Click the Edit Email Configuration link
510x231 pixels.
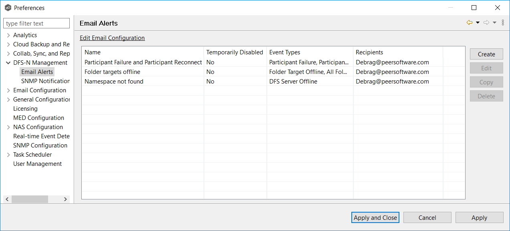(x=112, y=38)
